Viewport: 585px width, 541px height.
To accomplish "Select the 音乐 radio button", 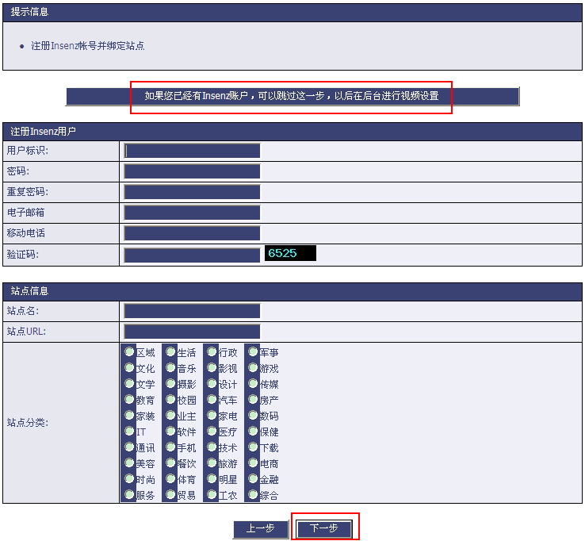I will click(x=170, y=368).
